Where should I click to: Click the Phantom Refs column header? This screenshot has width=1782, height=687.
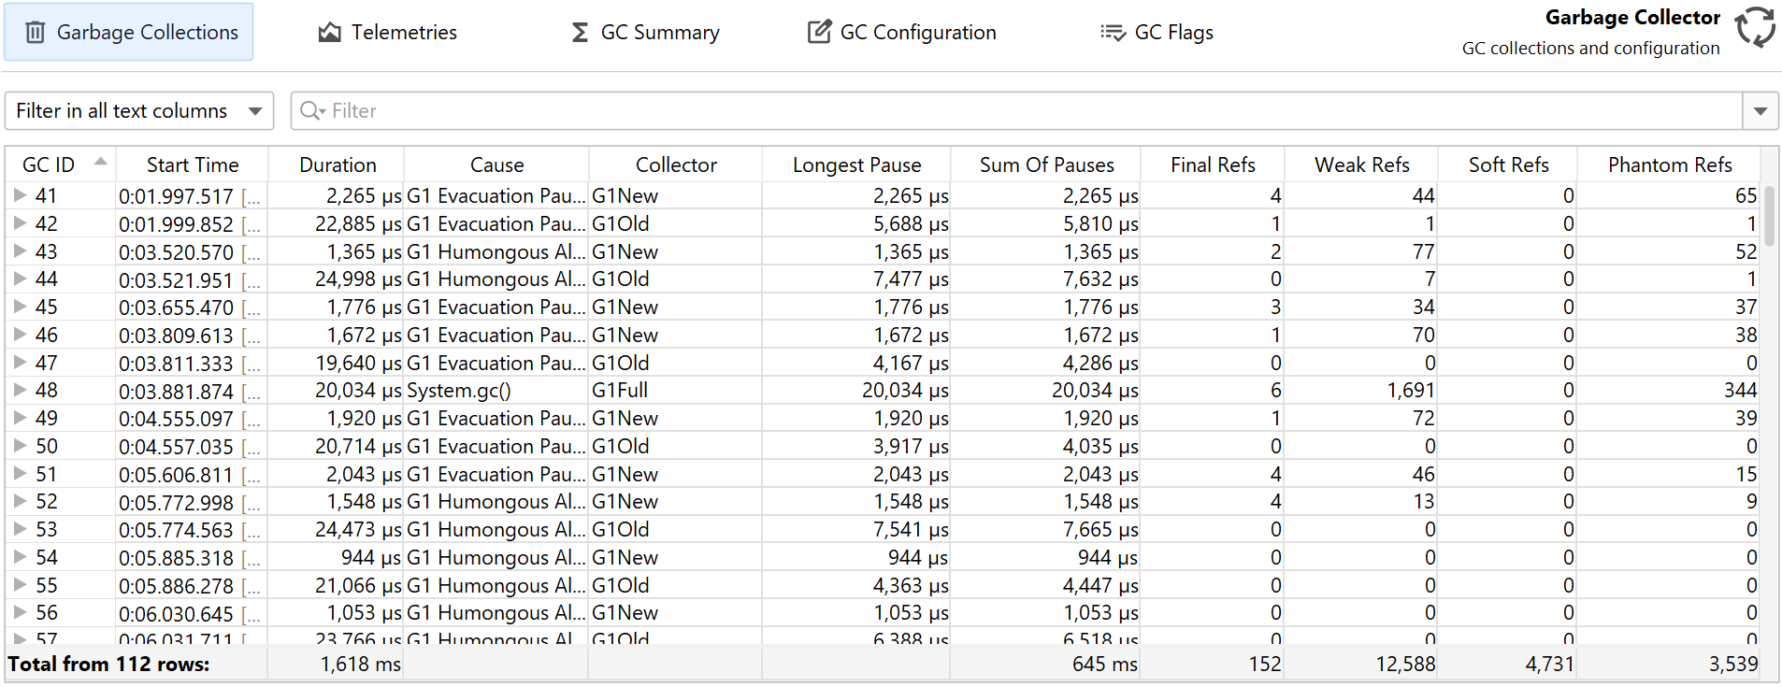click(x=1669, y=165)
